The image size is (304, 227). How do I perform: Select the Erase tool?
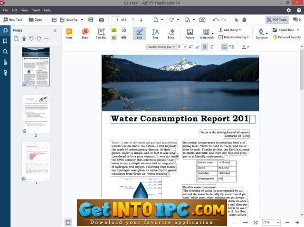(171, 34)
